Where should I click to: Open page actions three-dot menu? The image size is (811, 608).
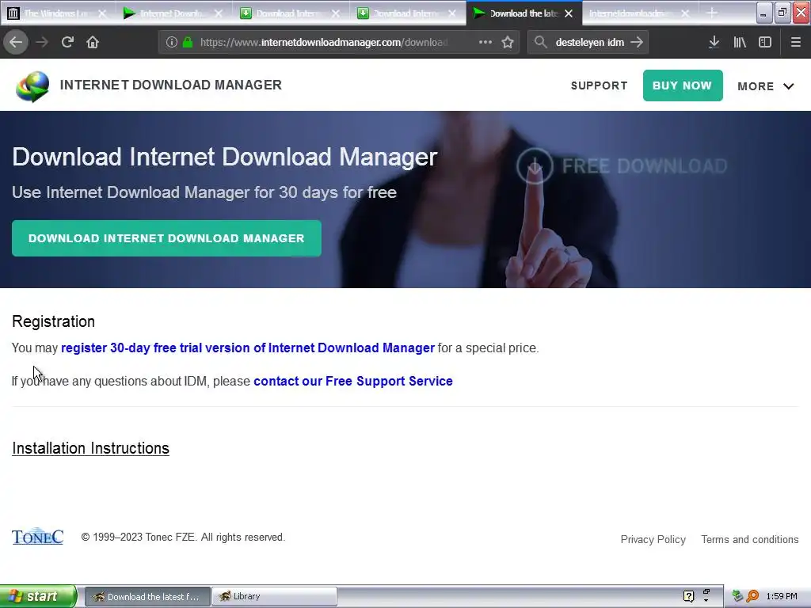click(485, 43)
